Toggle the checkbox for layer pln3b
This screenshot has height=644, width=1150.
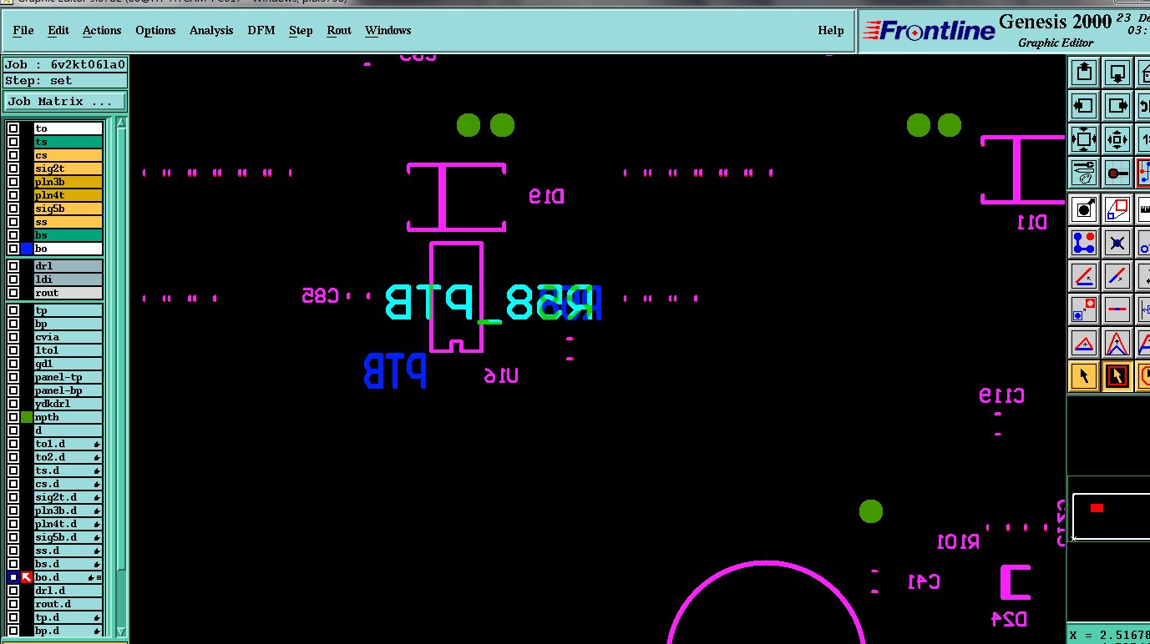coord(13,182)
